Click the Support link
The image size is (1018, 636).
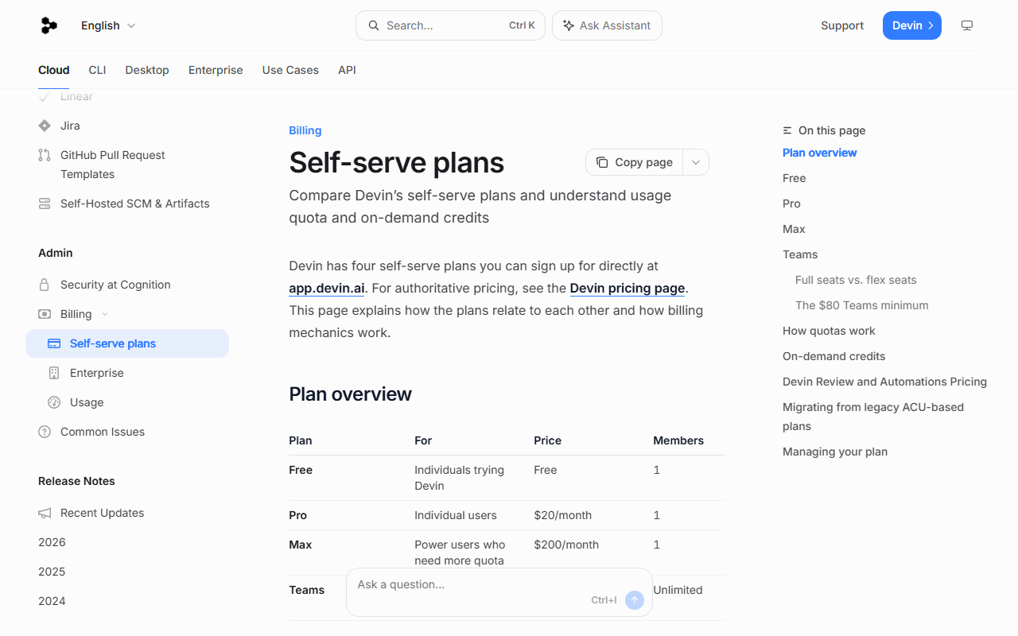pos(842,25)
